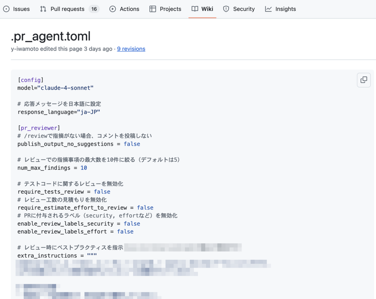Open the Security tab
This screenshot has width=376, height=299.
239,9
